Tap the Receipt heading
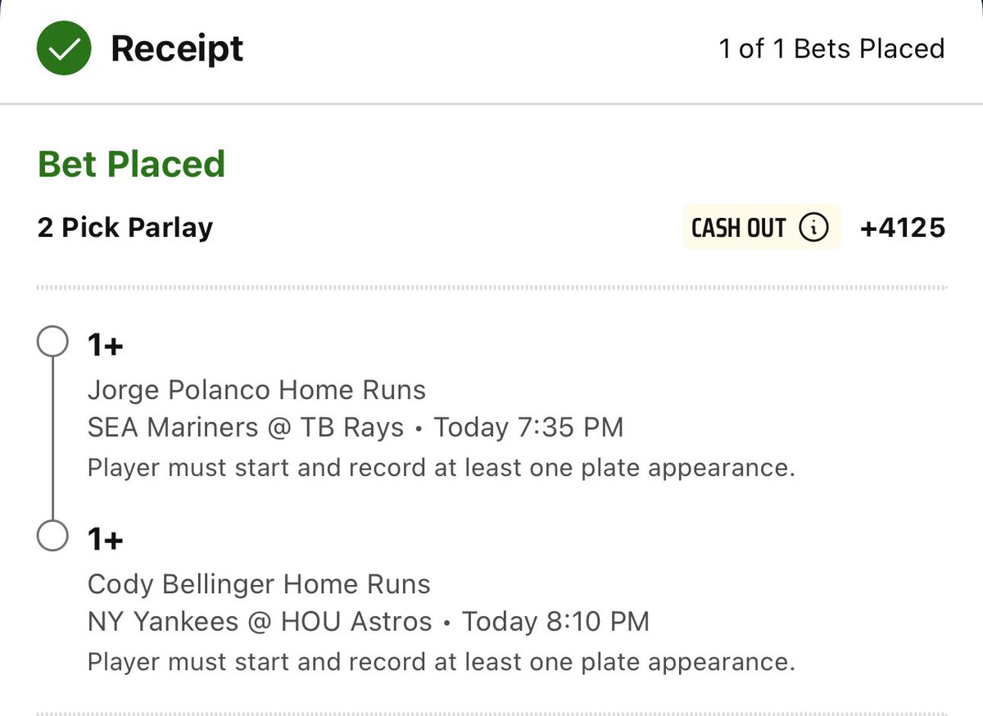Viewport: 983px width, 716px height. pyautogui.click(x=177, y=48)
